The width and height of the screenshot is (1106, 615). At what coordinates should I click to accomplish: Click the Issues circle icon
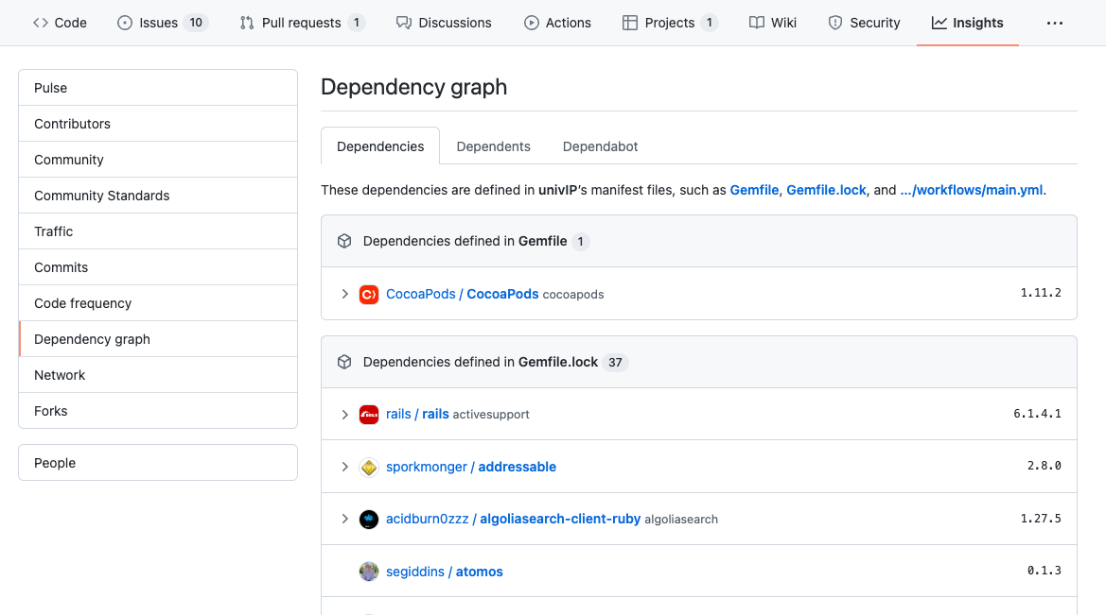pyautogui.click(x=125, y=23)
